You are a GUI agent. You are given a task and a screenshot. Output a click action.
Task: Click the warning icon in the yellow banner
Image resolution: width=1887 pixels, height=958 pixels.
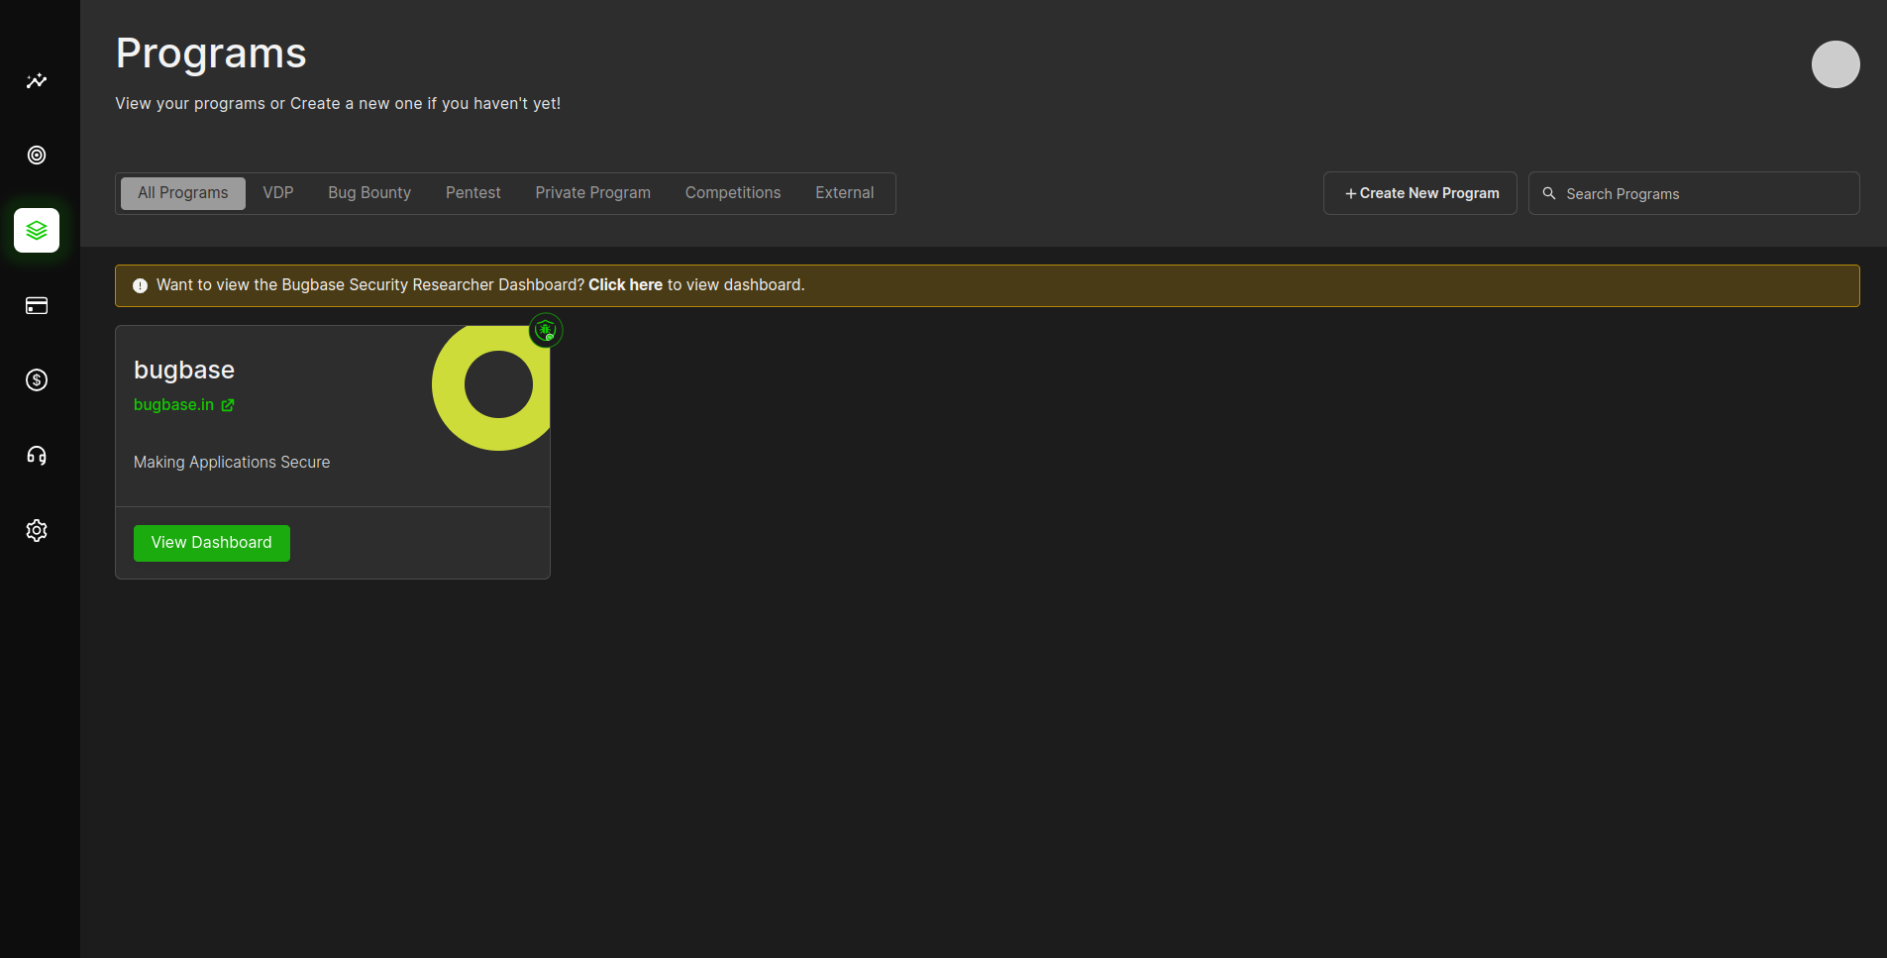point(140,285)
